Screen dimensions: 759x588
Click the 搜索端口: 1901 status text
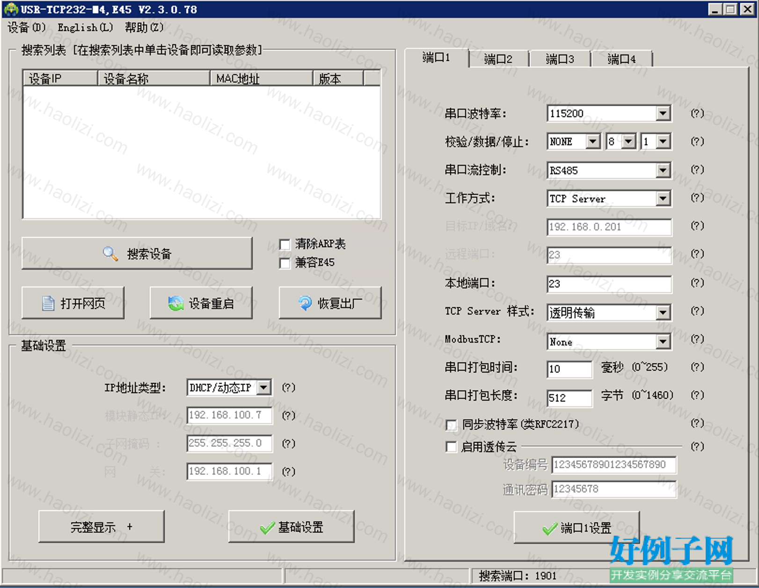pyautogui.click(x=518, y=575)
